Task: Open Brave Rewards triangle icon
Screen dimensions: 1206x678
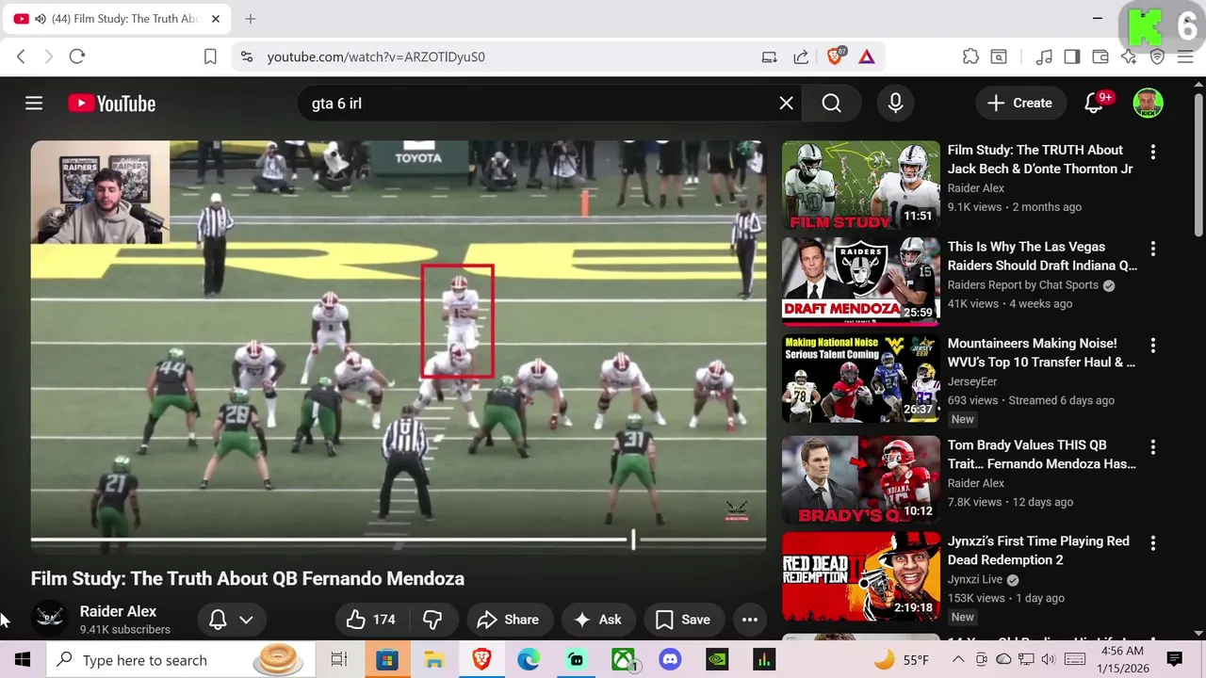Action: (867, 56)
